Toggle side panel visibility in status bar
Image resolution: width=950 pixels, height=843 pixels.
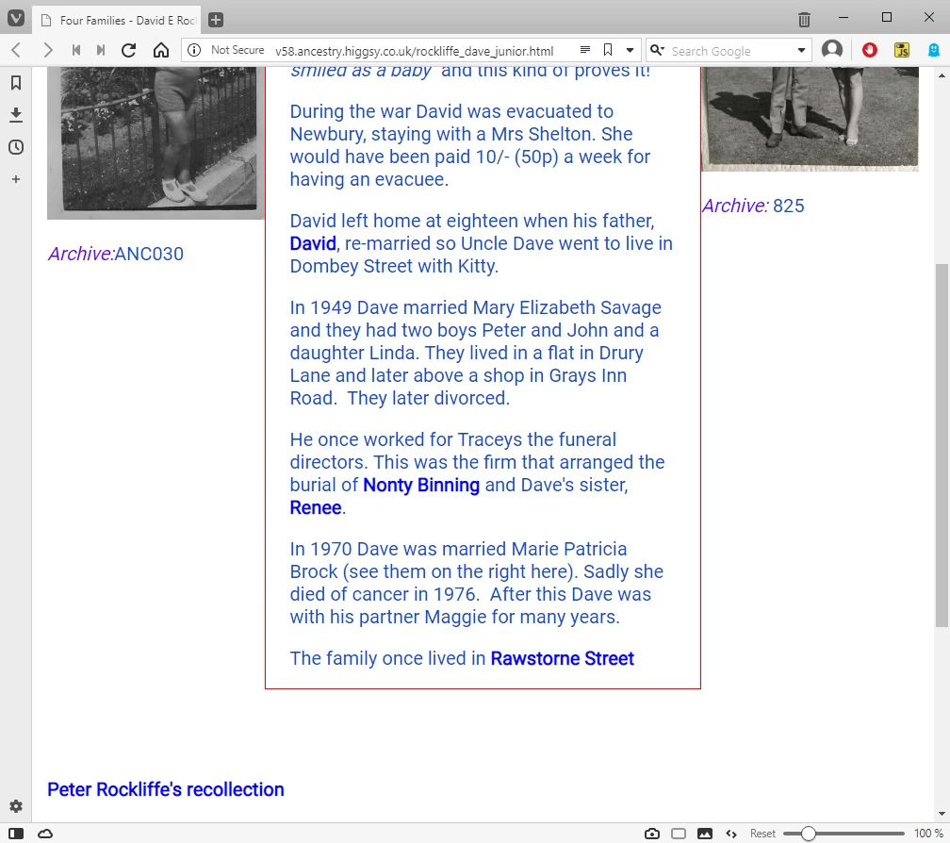(x=16, y=834)
